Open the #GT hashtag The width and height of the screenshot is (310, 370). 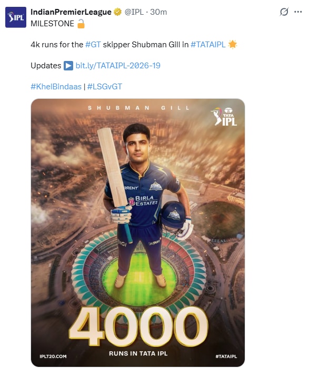tap(93, 44)
